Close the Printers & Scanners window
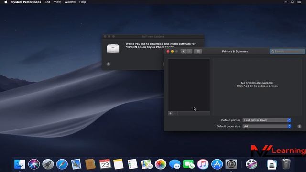The image size is (306, 172). coord(168,51)
